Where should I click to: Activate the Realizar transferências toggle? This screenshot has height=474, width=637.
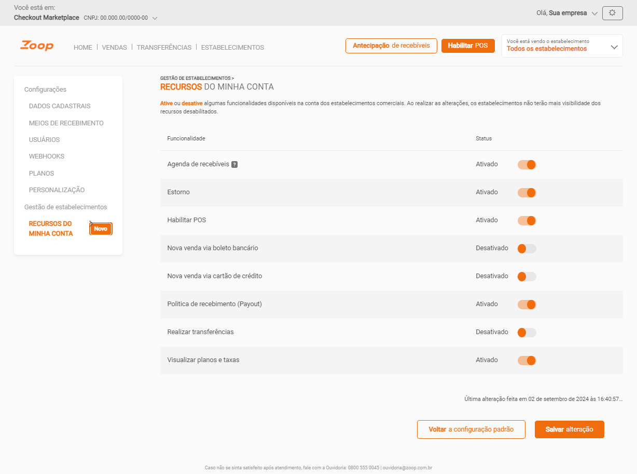[526, 332]
